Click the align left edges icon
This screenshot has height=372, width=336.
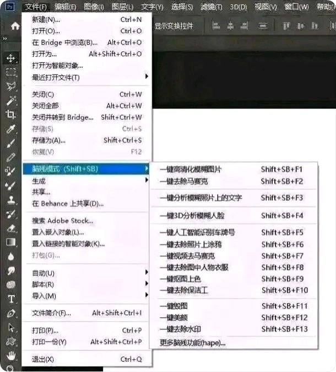[x=216, y=25]
